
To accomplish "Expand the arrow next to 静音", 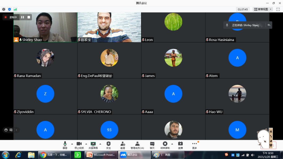I will [x=72, y=144].
